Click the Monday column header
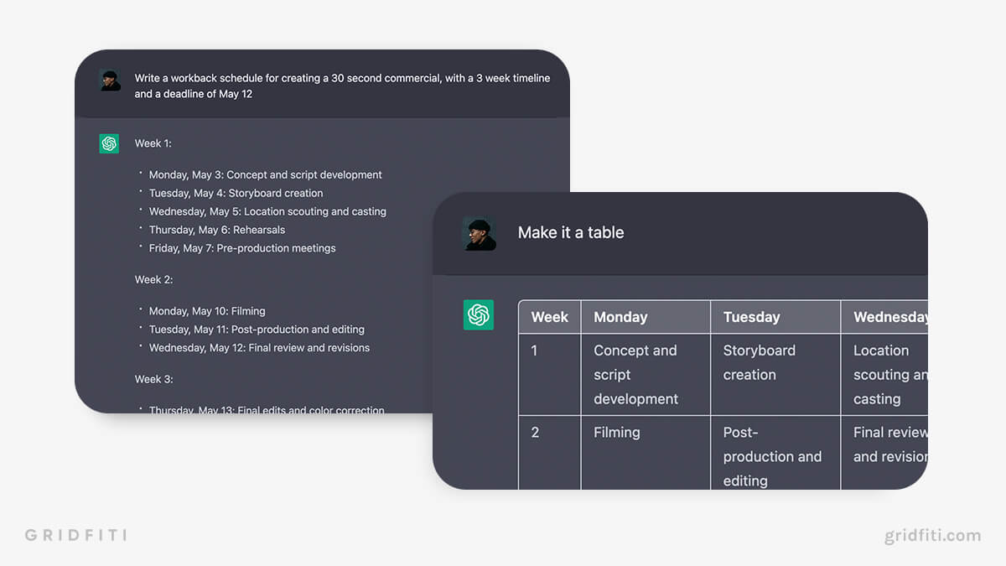This screenshot has width=1006, height=566. point(646,317)
